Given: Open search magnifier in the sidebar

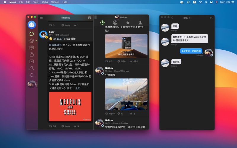Looking at the screenshot, I should [x=32, y=75].
